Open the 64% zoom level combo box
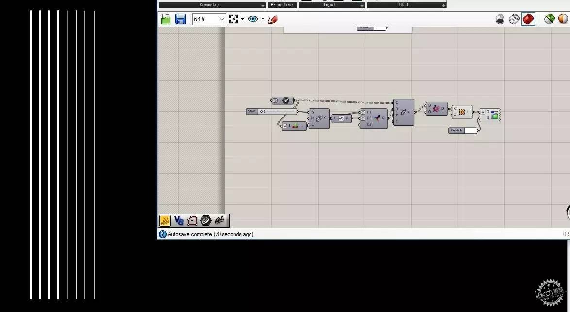This screenshot has width=570, height=312. coord(209,19)
